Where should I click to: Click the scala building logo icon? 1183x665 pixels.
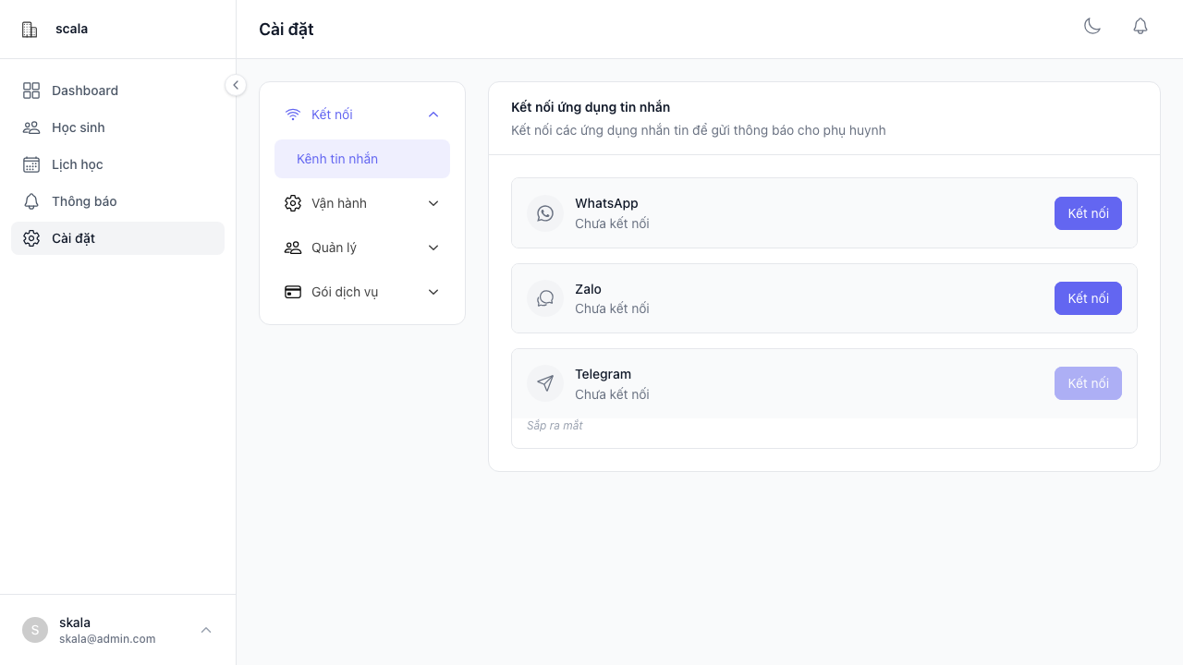30,30
